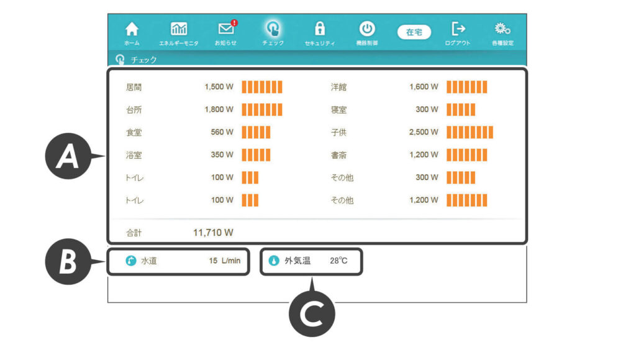This screenshot has width=636, height=350.
Task: Click the 外気温 28℃ temperature value
Action: pyautogui.click(x=339, y=261)
